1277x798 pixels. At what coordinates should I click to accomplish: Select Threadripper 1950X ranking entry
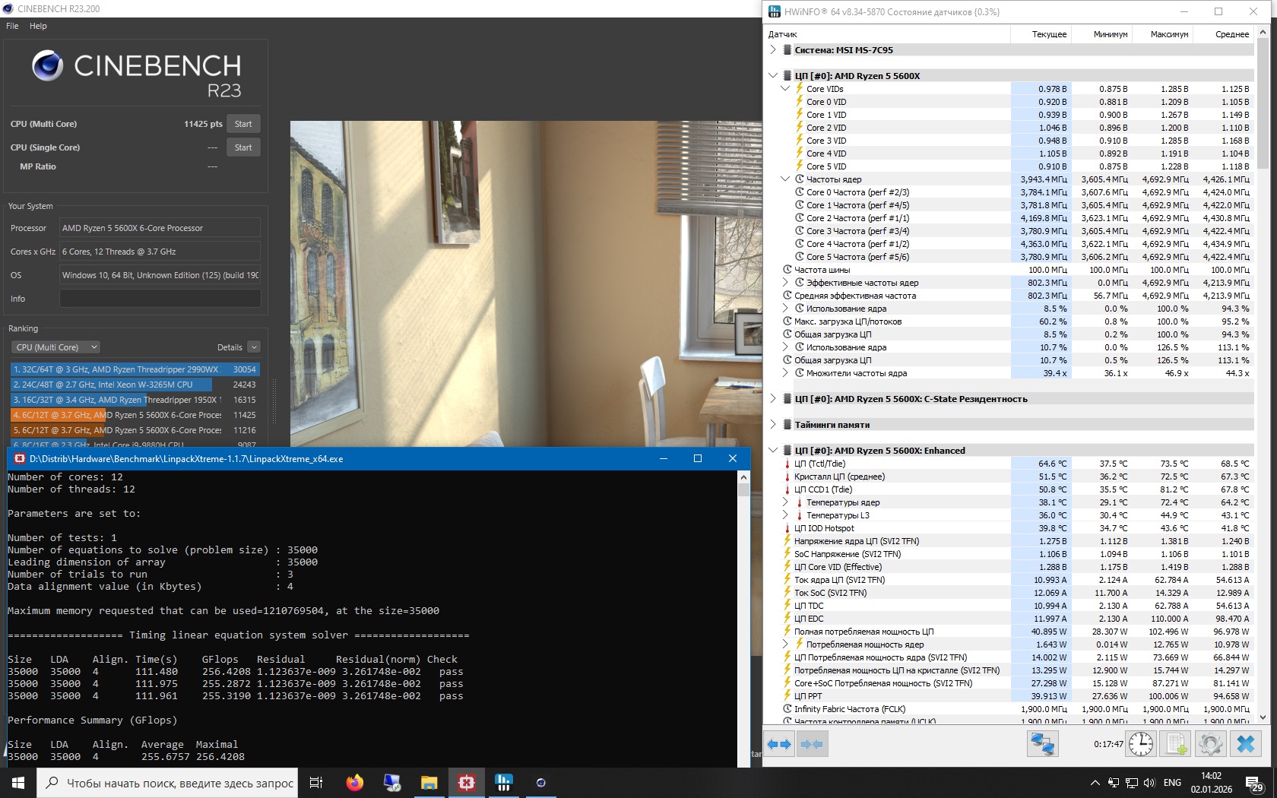click(x=135, y=400)
